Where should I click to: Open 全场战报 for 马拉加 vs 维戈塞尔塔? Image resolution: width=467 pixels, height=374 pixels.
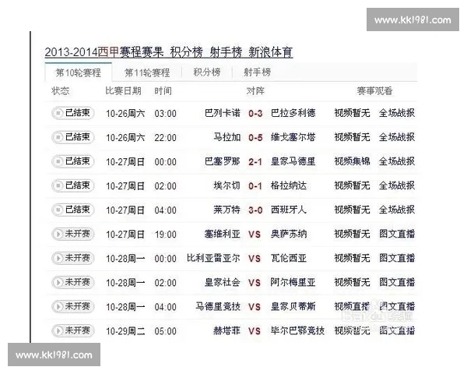(397, 137)
